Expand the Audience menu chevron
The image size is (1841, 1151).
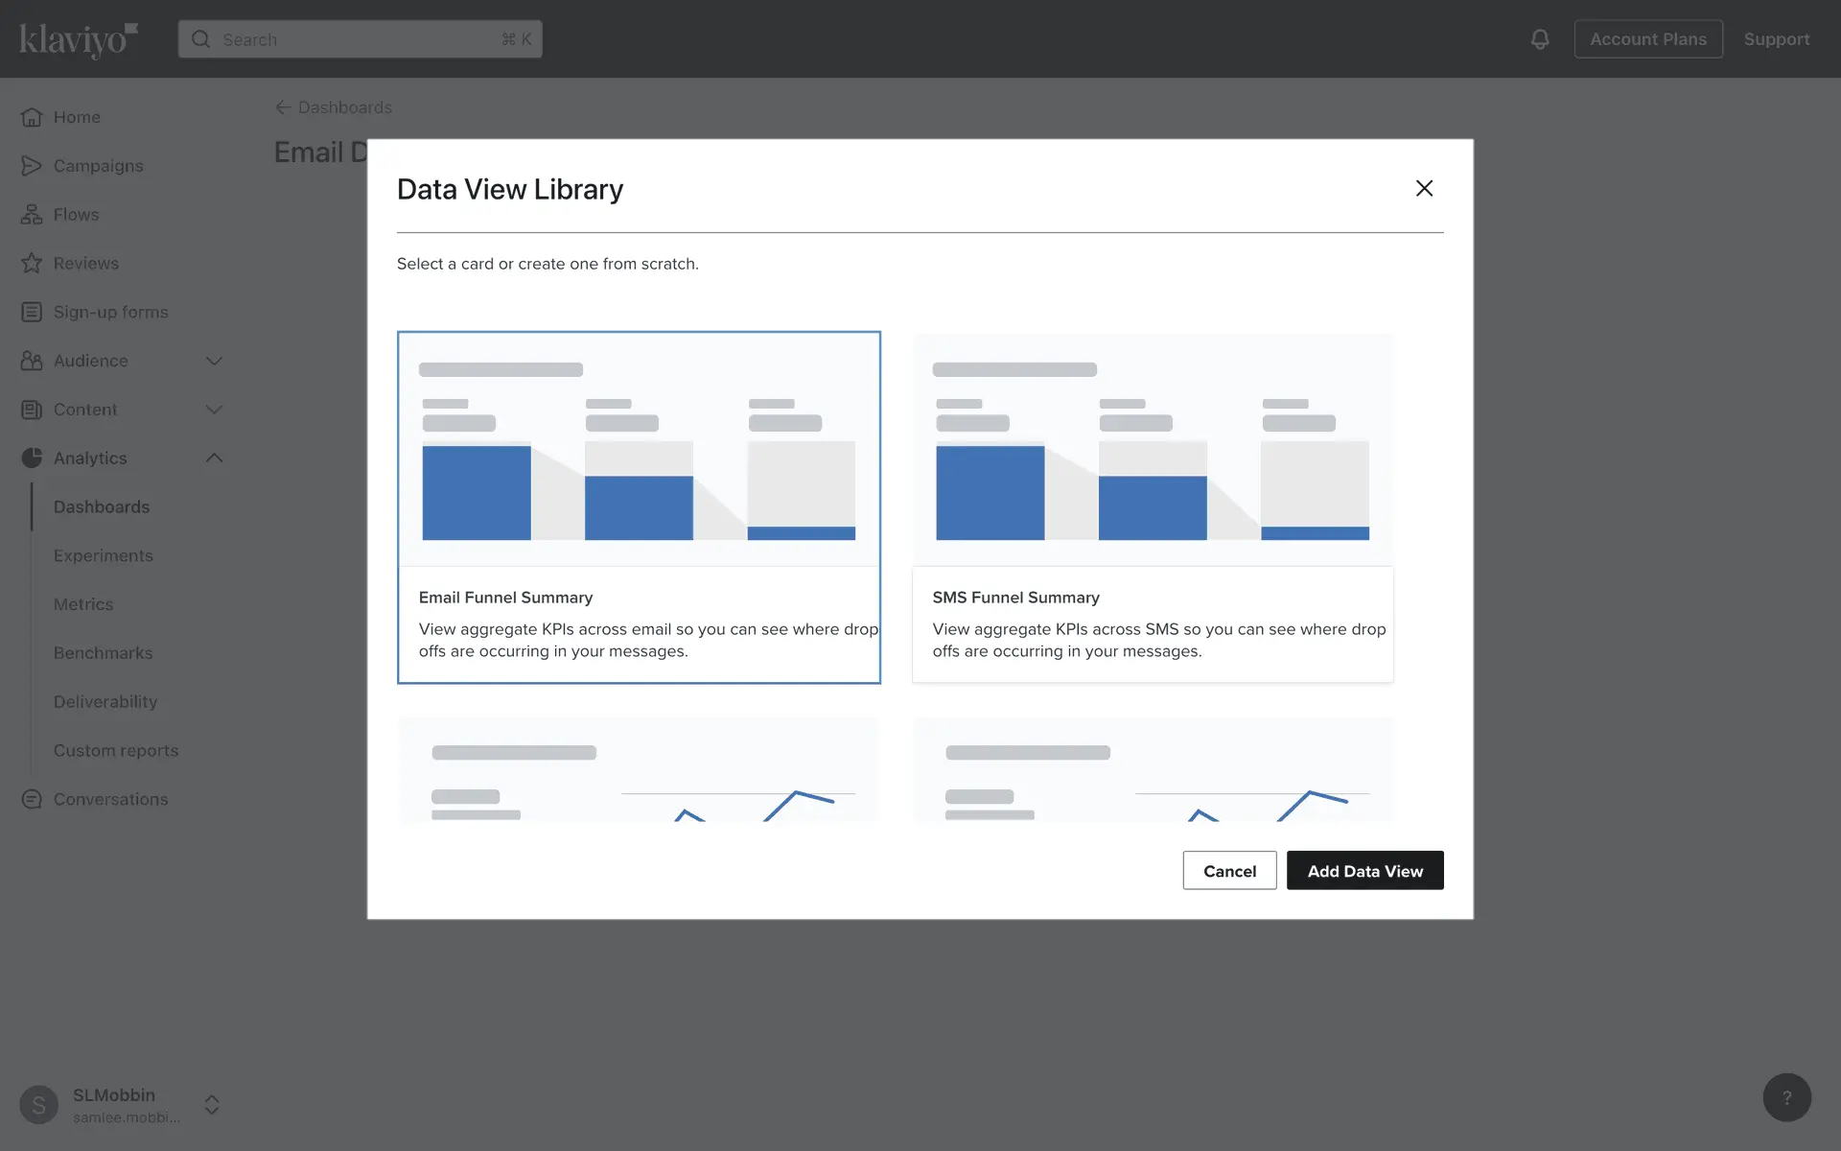(214, 361)
